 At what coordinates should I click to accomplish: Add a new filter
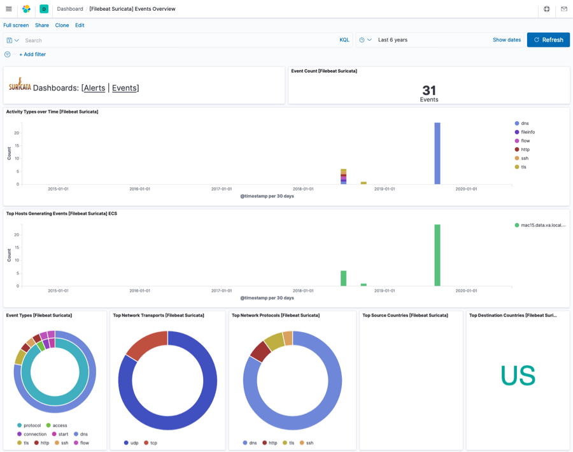(x=32, y=54)
